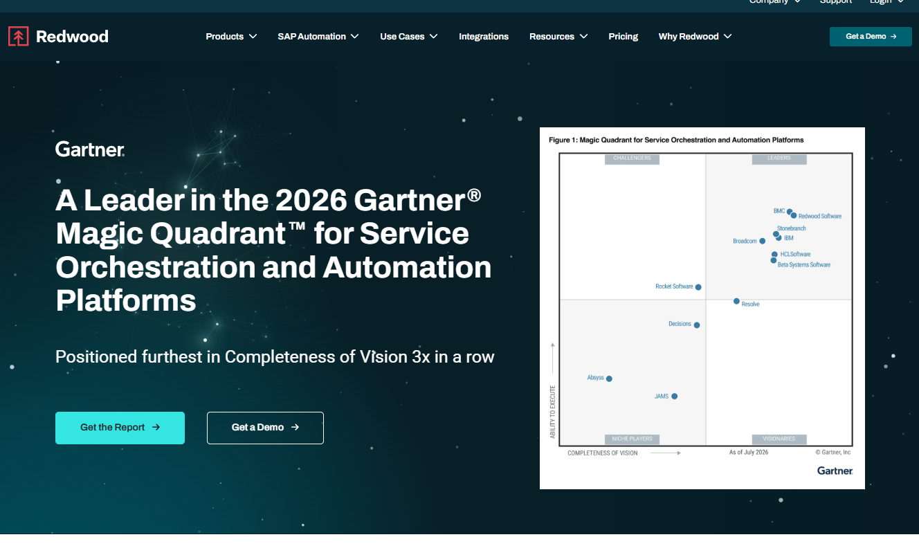This screenshot has width=919, height=555.
Task: Click the "JAMS" chart label
Action: pos(662,397)
